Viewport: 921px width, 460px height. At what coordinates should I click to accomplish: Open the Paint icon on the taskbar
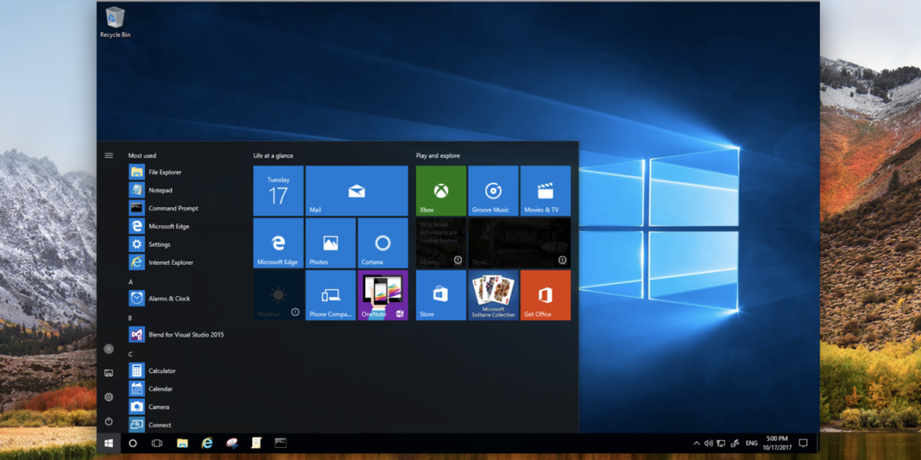232,443
